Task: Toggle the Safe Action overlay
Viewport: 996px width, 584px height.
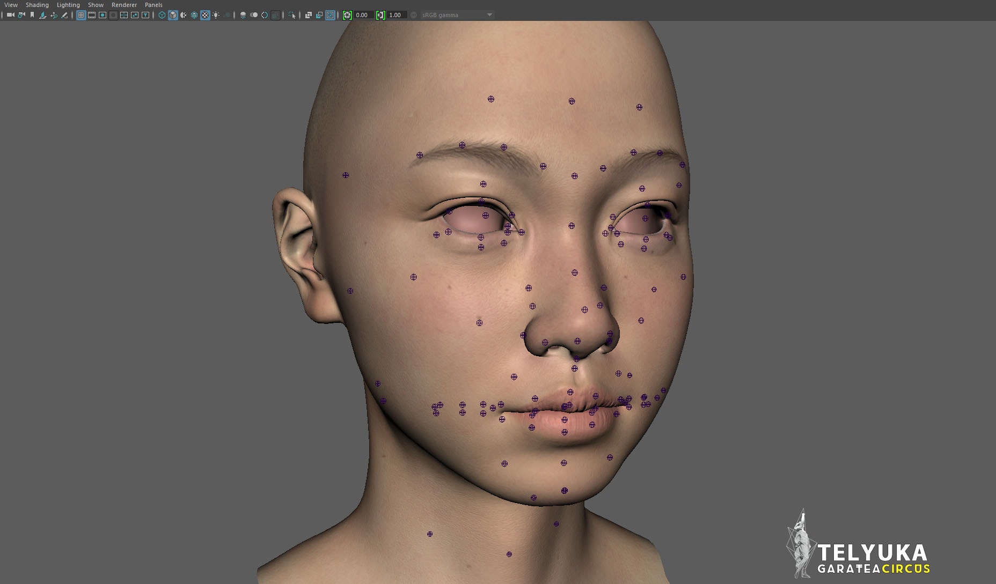Action: point(135,15)
